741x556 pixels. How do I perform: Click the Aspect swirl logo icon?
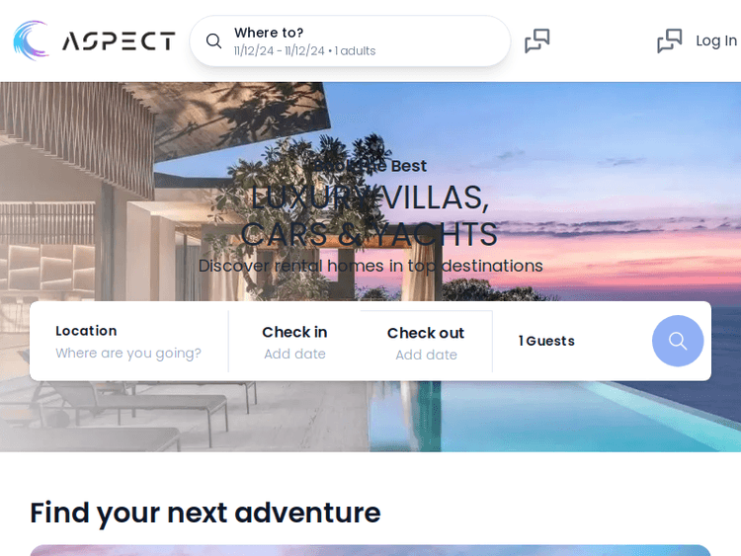point(32,40)
